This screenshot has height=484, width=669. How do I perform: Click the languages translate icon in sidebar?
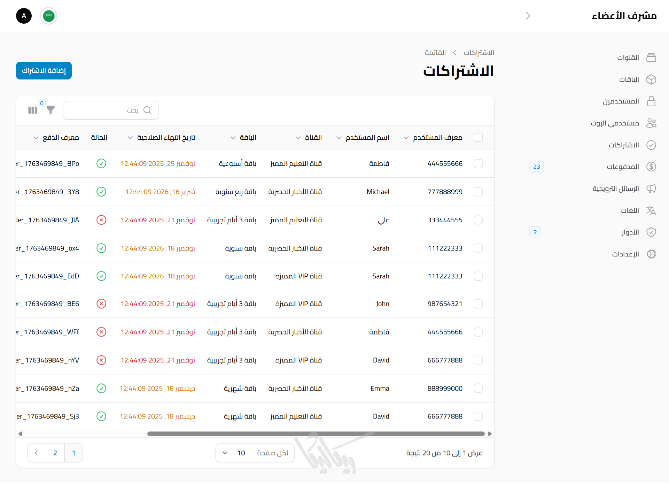pos(651,210)
